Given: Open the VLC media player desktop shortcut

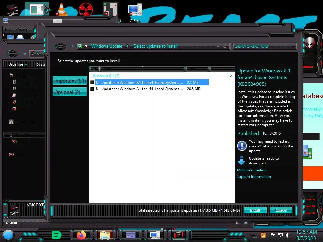Looking at the screenshot, I should (62, 9).
